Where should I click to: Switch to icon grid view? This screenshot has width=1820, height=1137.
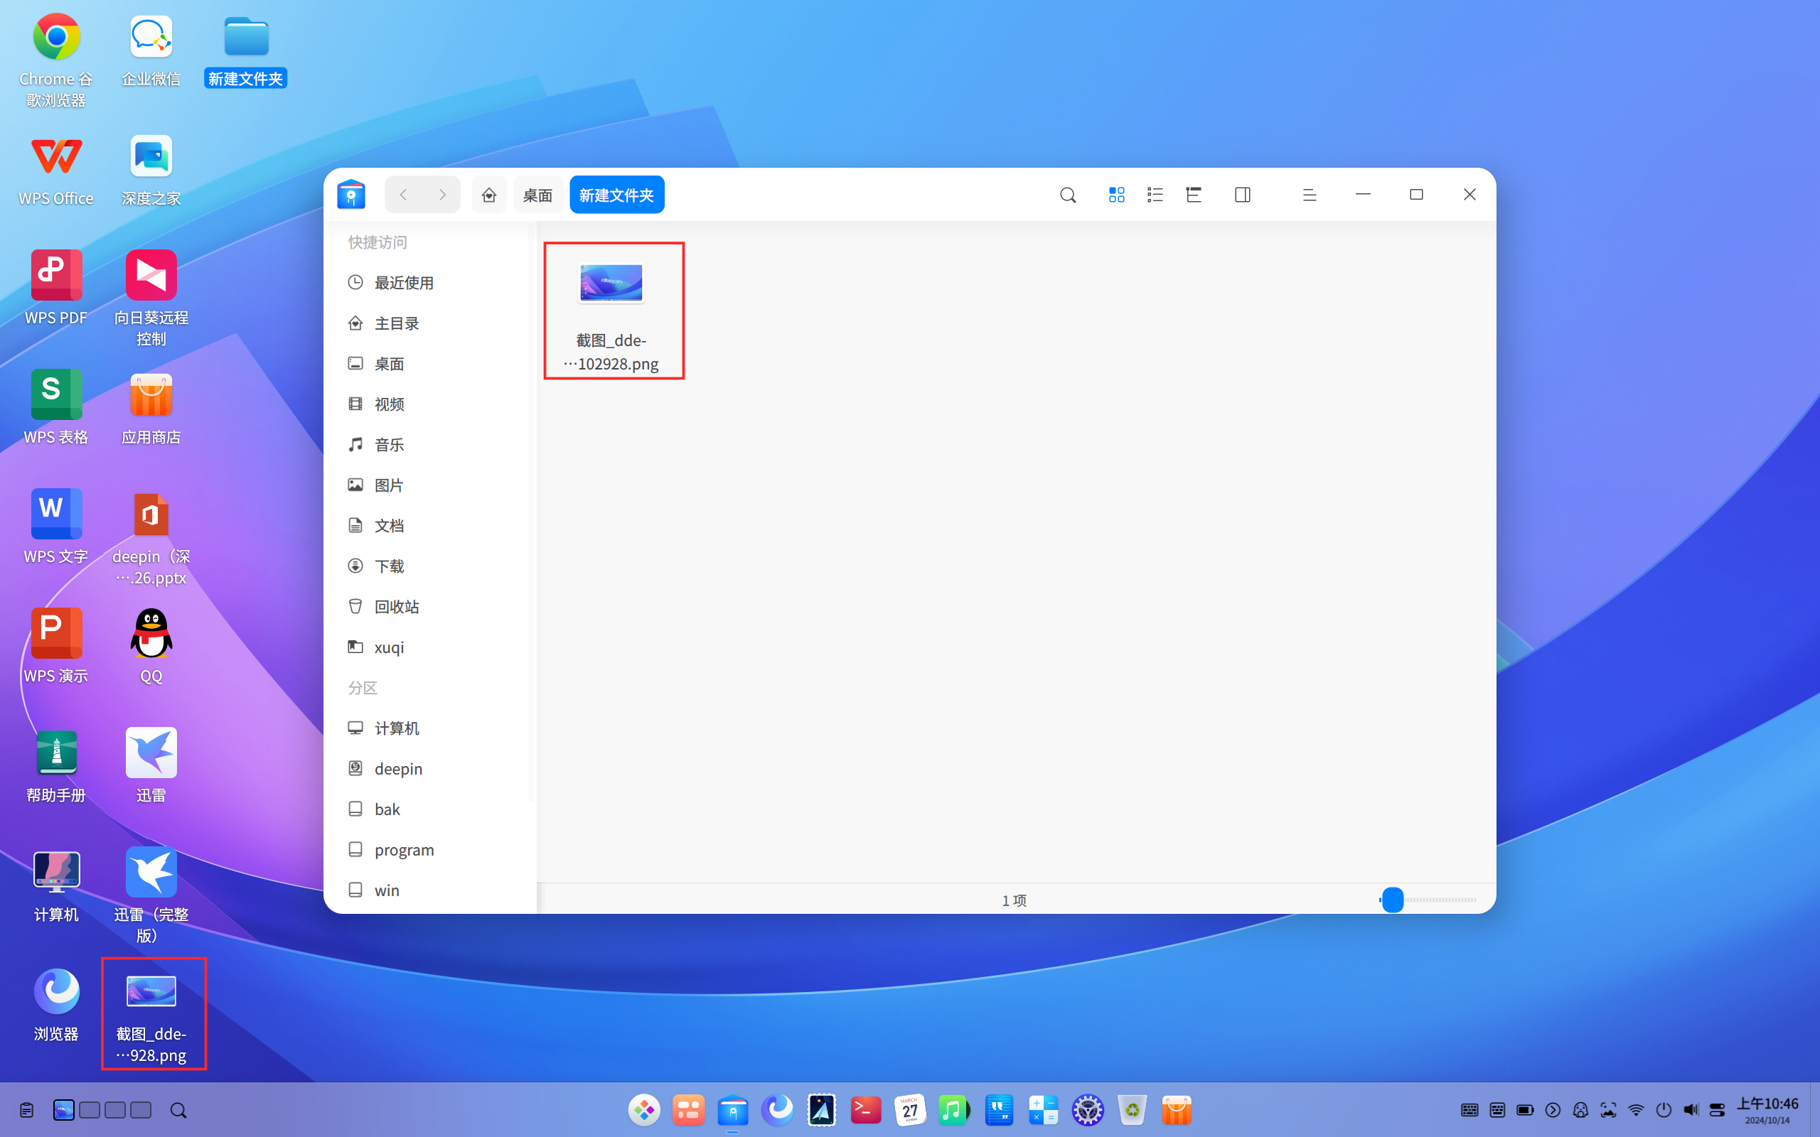(x=1116, y=195)
